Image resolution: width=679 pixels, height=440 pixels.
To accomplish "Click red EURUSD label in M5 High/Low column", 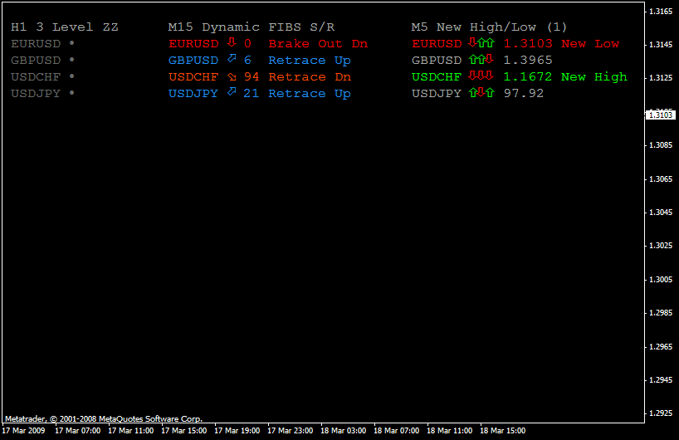I will coord(437,44).
